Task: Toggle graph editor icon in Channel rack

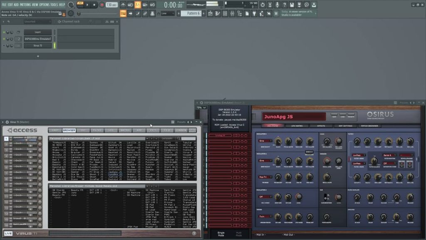Action: point(107,22)
